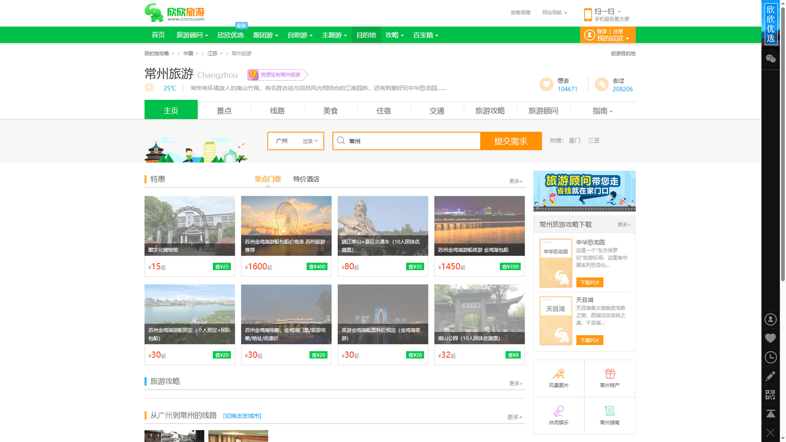Image resolution: width=786 pixels, height=442 pixels.
Task: Switch to the 景点 tab
Action: [224, 111]
